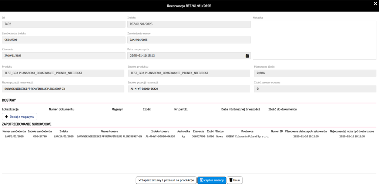The height and width of the screenshot is (185, 379).
Task: Delete reservation using Usuń button
Action: pos(234,180)
